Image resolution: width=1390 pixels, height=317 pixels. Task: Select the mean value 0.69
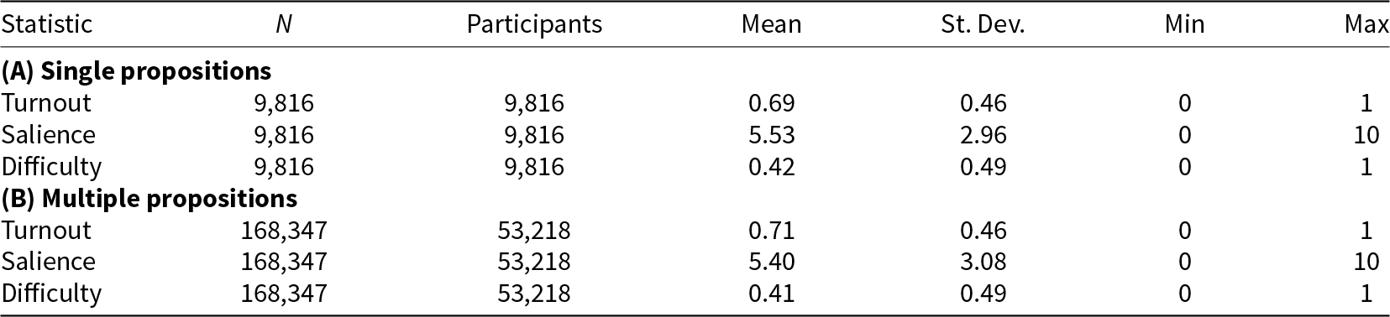pos(771,103)
